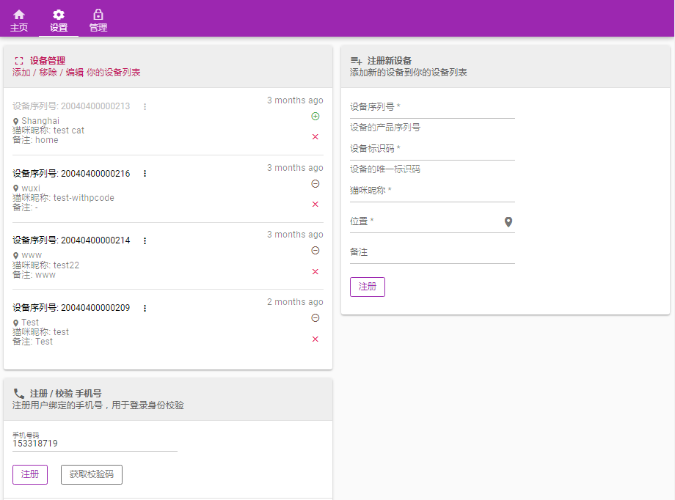Disable device 20040400000209 with minus circle

click(x=315, y=318)
